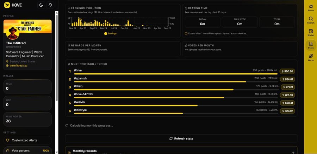Click the Votes Per Month heading
The image size is (317, 154).
pos(201,45)
